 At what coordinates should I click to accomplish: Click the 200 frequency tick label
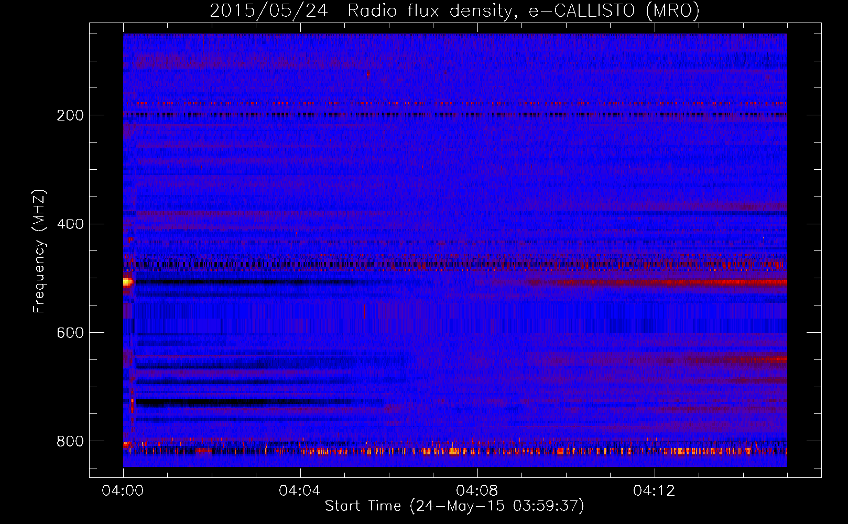(x=70, y=115)
